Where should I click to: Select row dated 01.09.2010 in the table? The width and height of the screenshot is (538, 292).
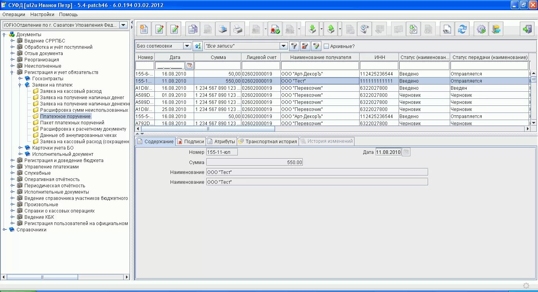pyautogui.click(x=332, y=95)
